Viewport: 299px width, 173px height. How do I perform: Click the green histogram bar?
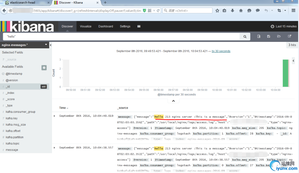tap(285, 73)
